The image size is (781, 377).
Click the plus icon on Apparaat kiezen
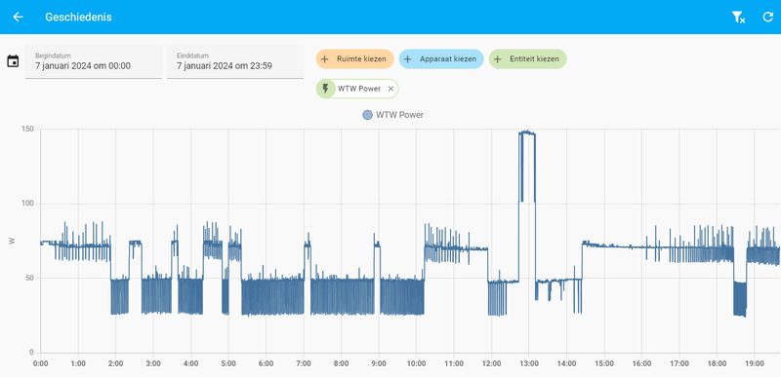click(x=407, y=59)
